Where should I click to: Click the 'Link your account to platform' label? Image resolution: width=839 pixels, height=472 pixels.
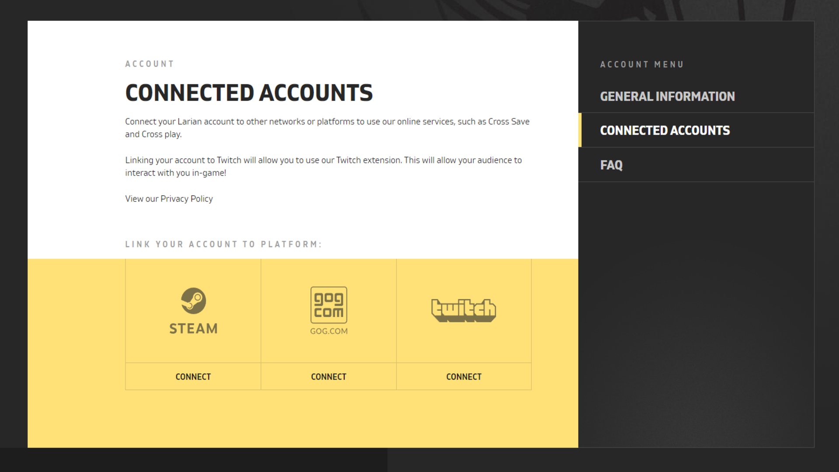tap(223, 244)
